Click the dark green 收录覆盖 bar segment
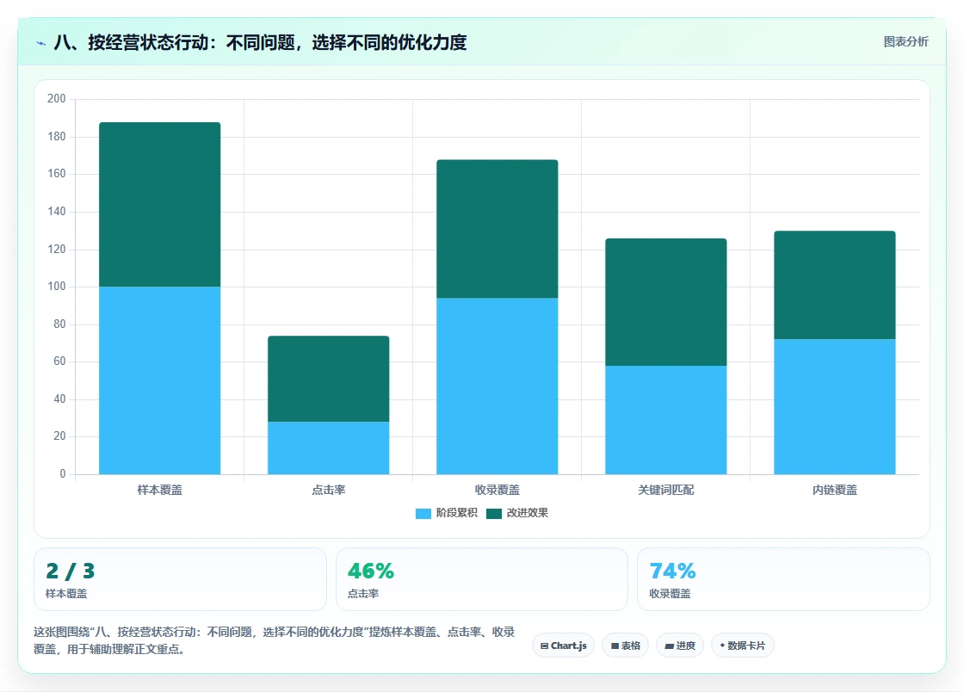Image resolution: width=964 pixels, height=692 pixels. 497,229
